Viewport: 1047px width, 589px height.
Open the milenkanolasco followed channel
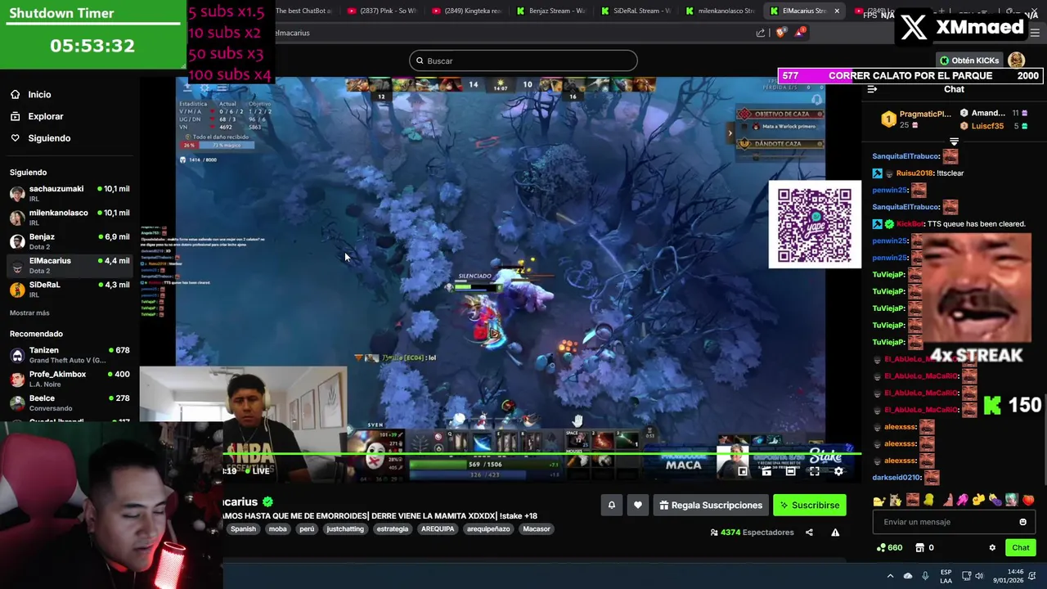(70, 218)
